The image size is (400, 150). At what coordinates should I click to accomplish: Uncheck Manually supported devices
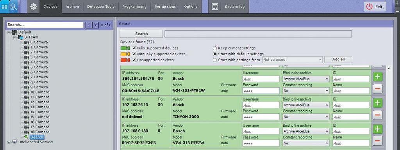(134, 54)
